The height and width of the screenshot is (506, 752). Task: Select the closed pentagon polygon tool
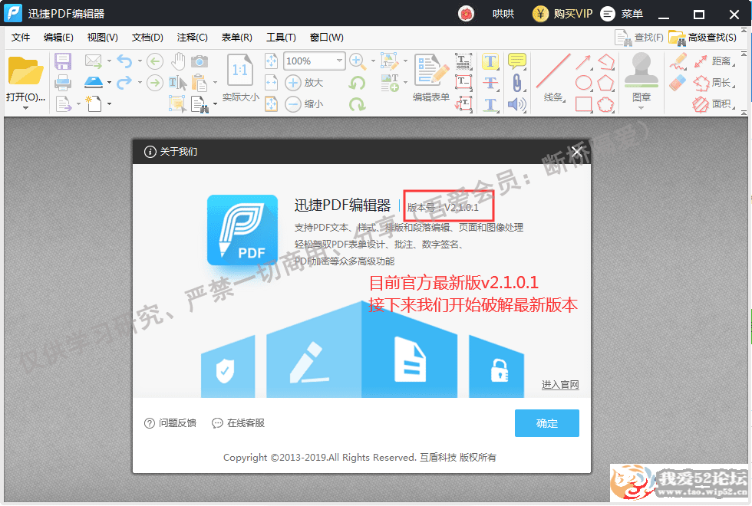tap(605, 83)
